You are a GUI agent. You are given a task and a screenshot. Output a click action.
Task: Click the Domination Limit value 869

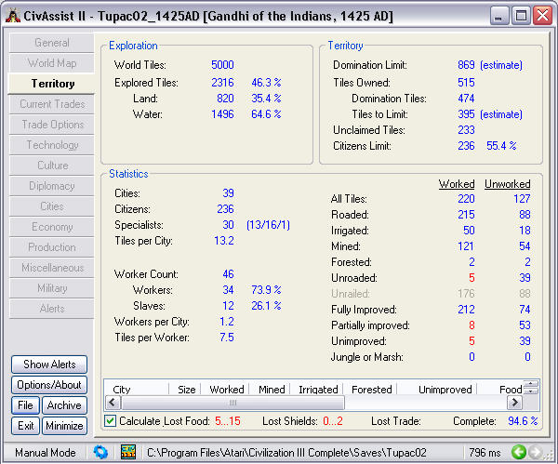click(466, 65)
